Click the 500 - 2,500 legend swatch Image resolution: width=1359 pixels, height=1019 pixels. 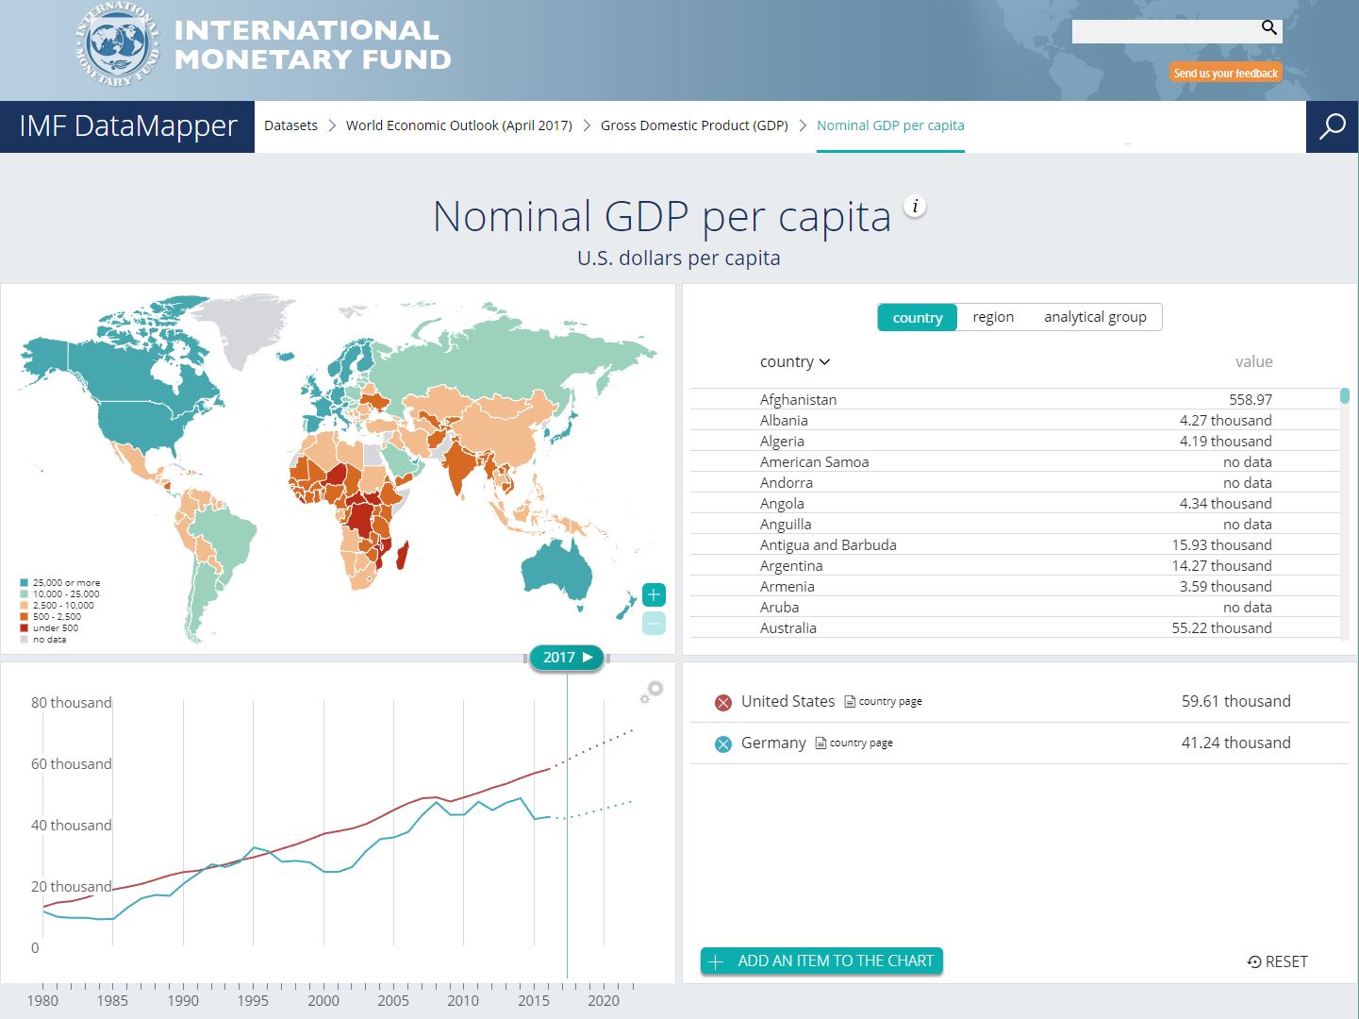pos(24,617)
